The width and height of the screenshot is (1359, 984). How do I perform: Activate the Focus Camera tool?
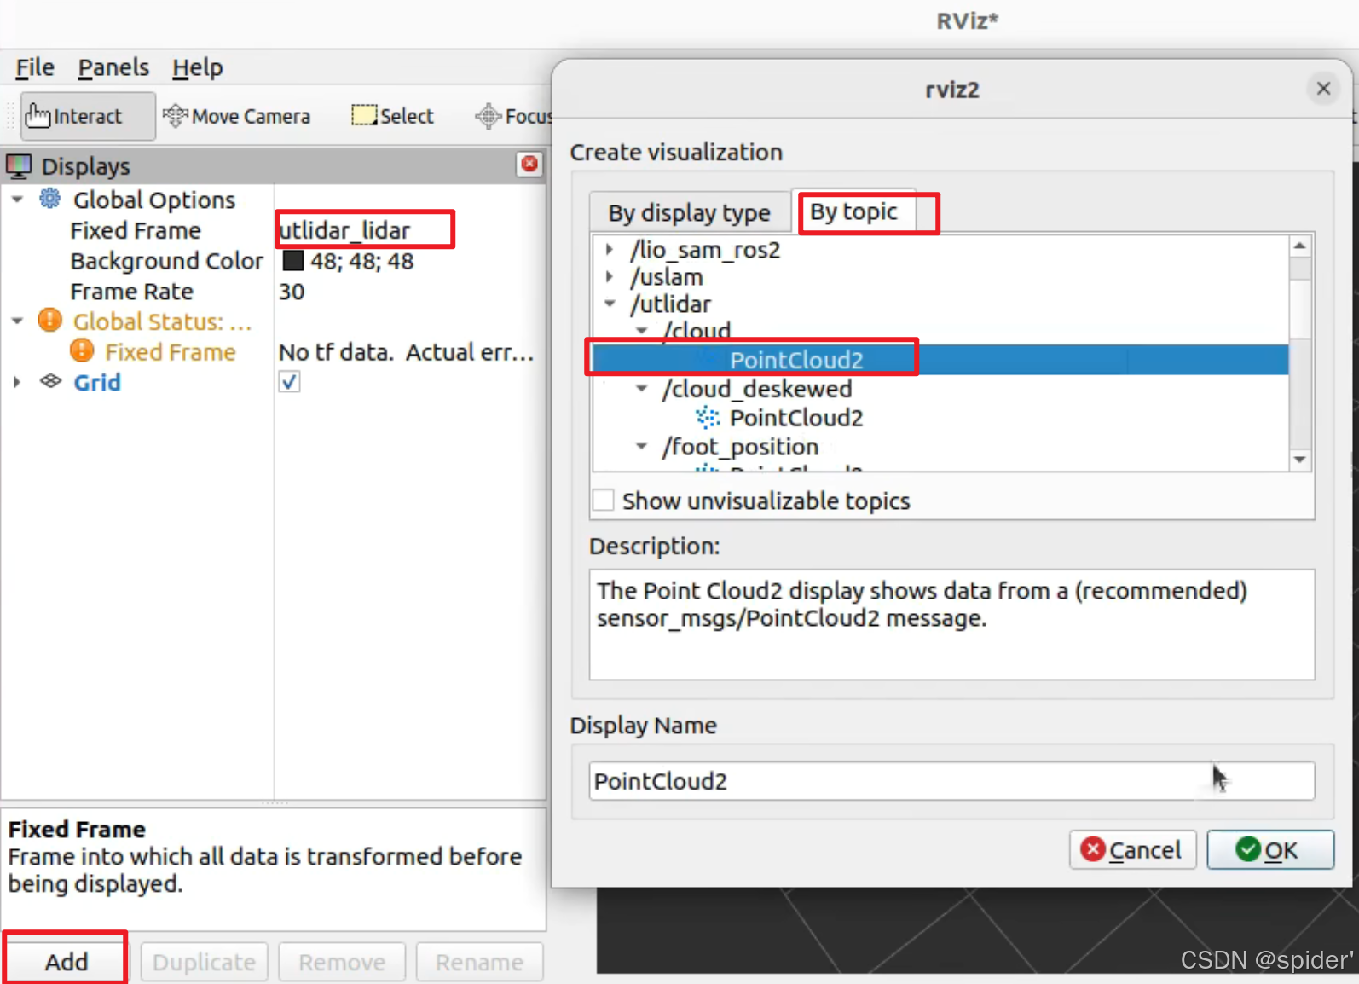513,116
